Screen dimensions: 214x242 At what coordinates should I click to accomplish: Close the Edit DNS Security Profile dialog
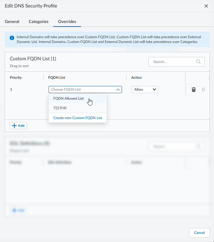coord(206,6)
